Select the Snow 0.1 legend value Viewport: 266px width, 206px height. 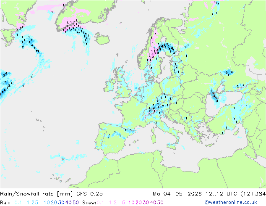[100, 203]
